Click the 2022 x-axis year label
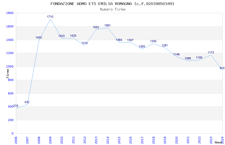Image resolution: width=225 pixels, height=145 pixels. [x=200, y=140]
